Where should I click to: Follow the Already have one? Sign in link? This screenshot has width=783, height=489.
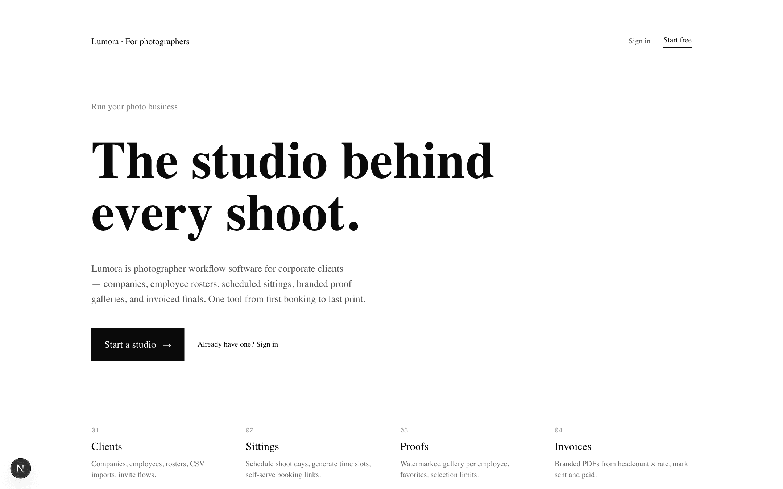tap(238, 344)
